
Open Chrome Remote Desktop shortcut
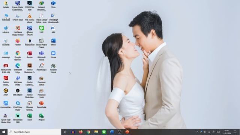[30, 106]
